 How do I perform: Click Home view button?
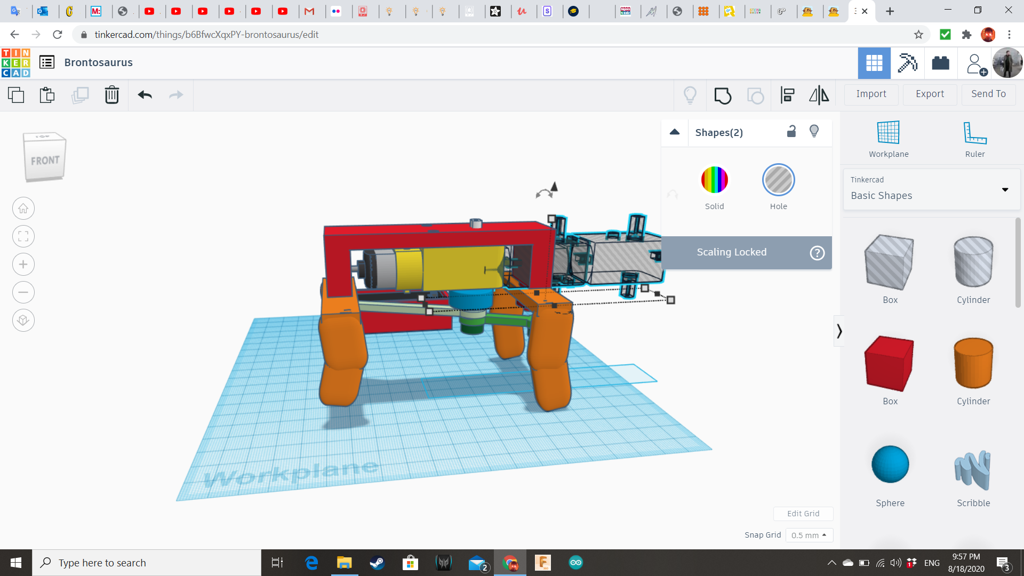pyautogui.click(x=23, y=209)
